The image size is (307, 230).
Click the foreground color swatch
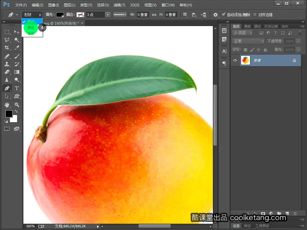coord(9,114)
